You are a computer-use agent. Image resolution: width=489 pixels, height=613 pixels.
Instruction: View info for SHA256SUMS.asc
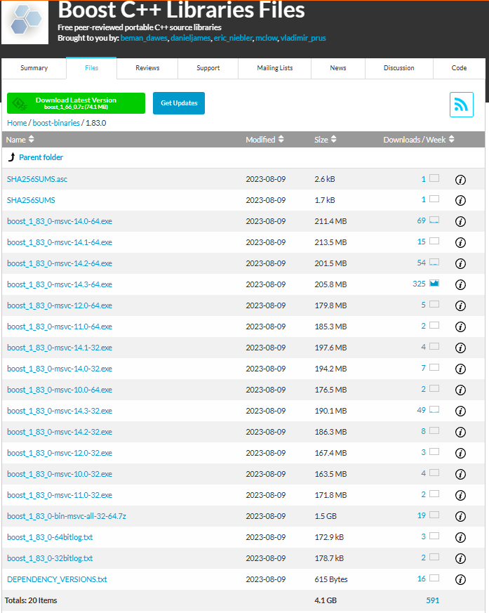coord(460,180)
